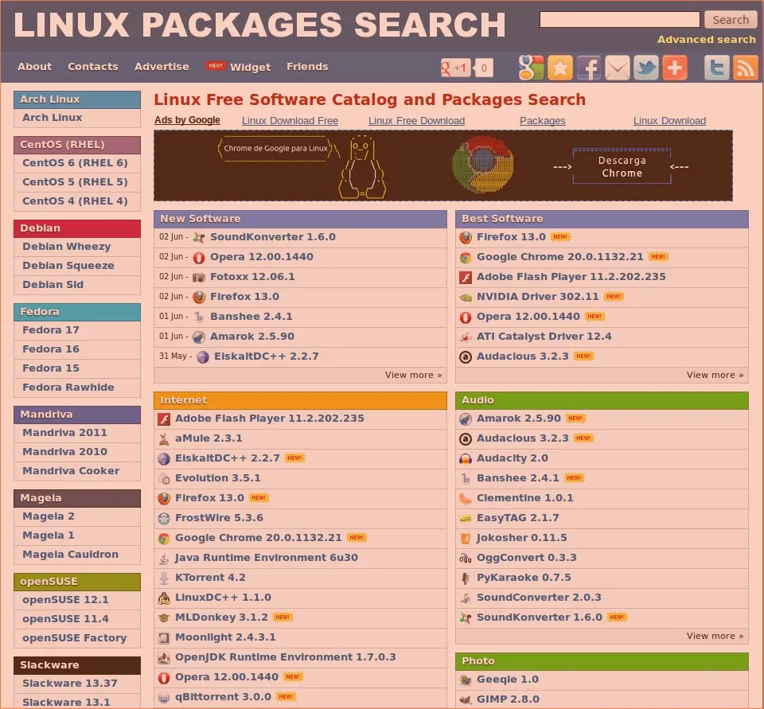The width and height of the screenshot is (764, 709).
Task: Click the LinuxDC++ icon
Action: (164, 598)
